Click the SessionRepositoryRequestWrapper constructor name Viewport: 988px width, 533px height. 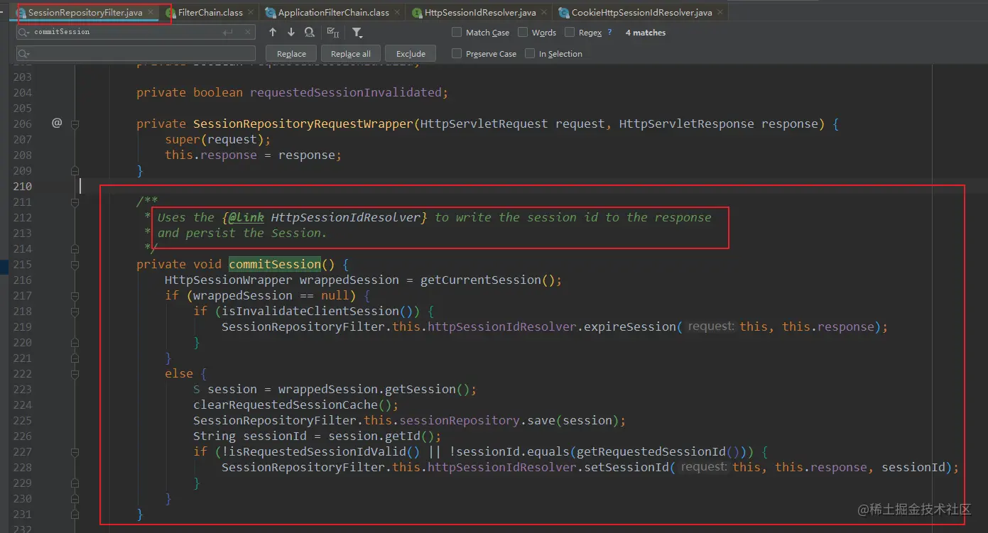pos(303,123)
